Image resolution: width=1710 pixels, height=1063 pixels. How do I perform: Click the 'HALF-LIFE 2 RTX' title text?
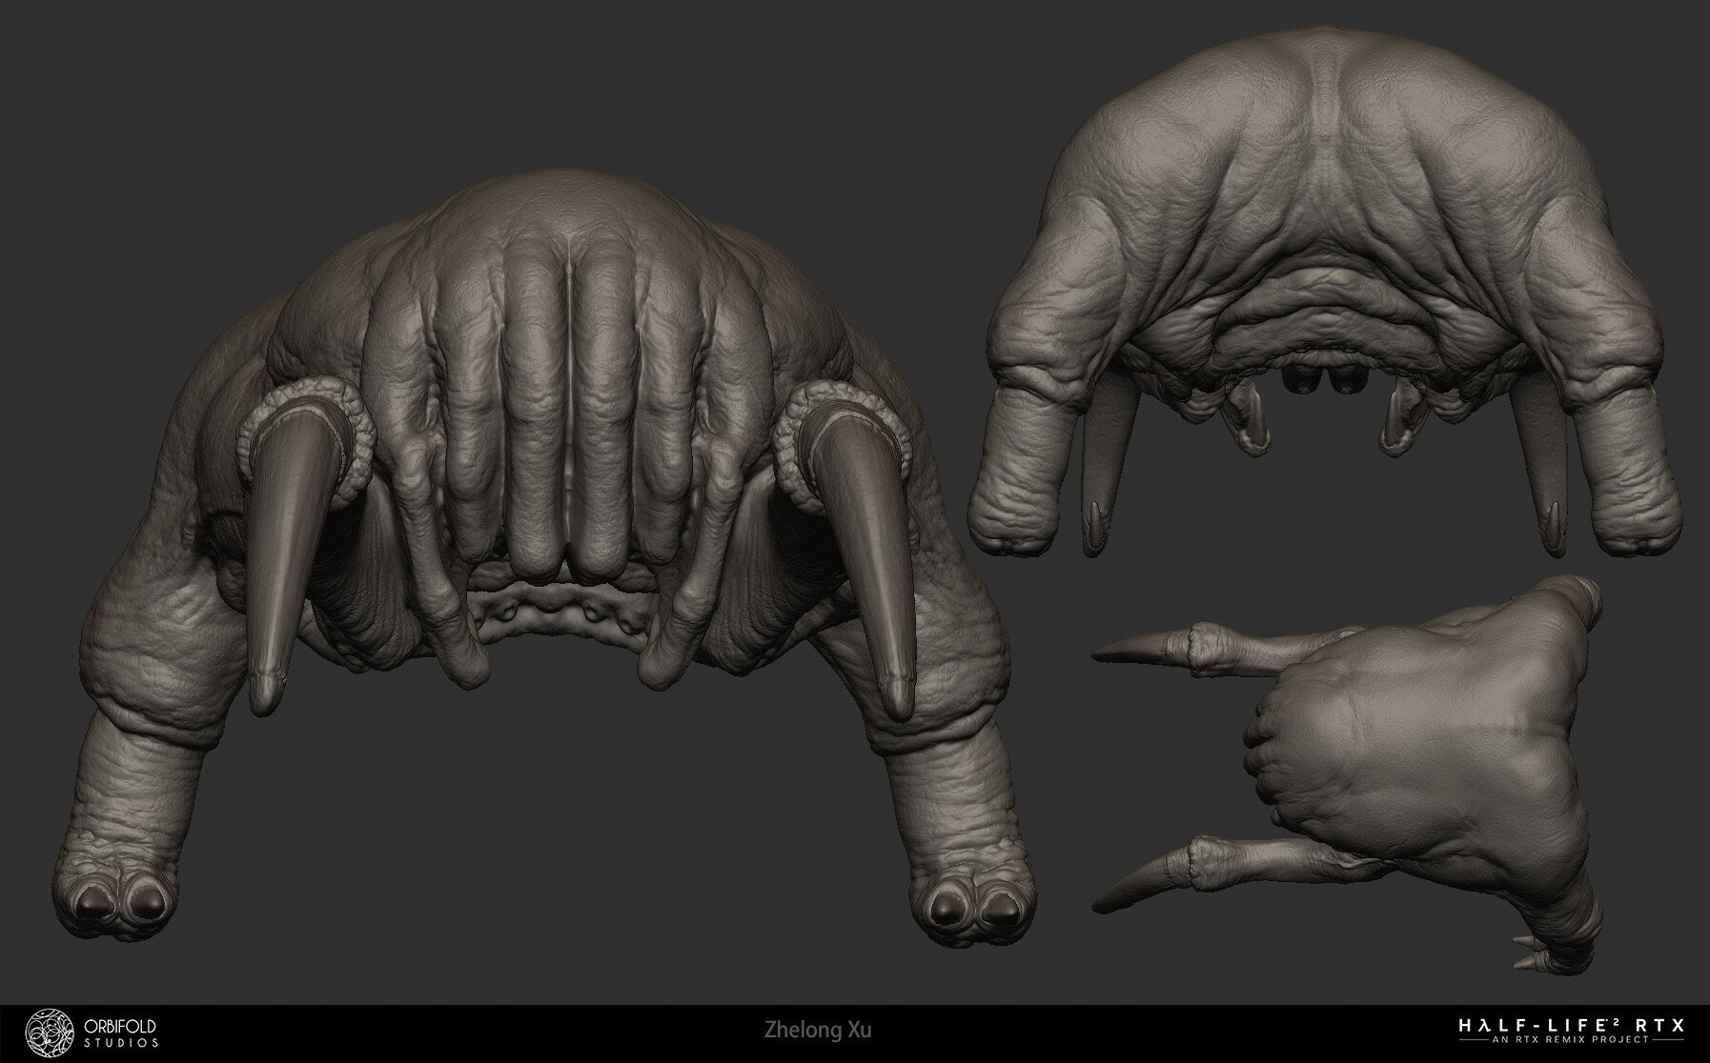point(1572,1026)
